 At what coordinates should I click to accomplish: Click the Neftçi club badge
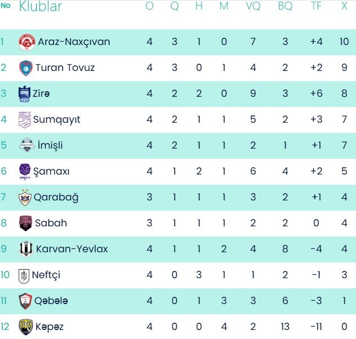coord(24,275)
